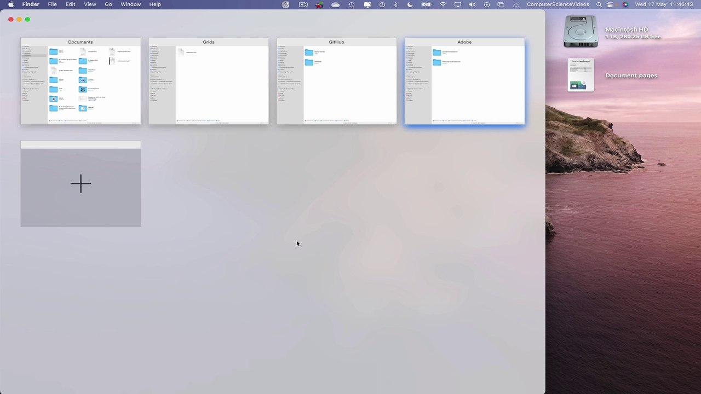Click the overlapping windows menu bar icon
The image size is (701, 394).
(x=501, y=4)
